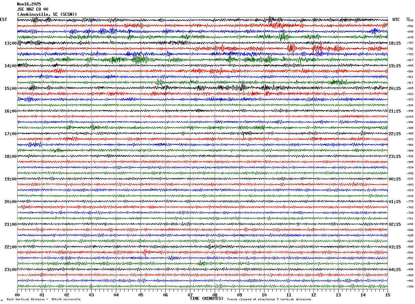Click minute 05 on the time axis
This screenshot has width=415, height=304.
pyautogui.click(x=141, y=295)
